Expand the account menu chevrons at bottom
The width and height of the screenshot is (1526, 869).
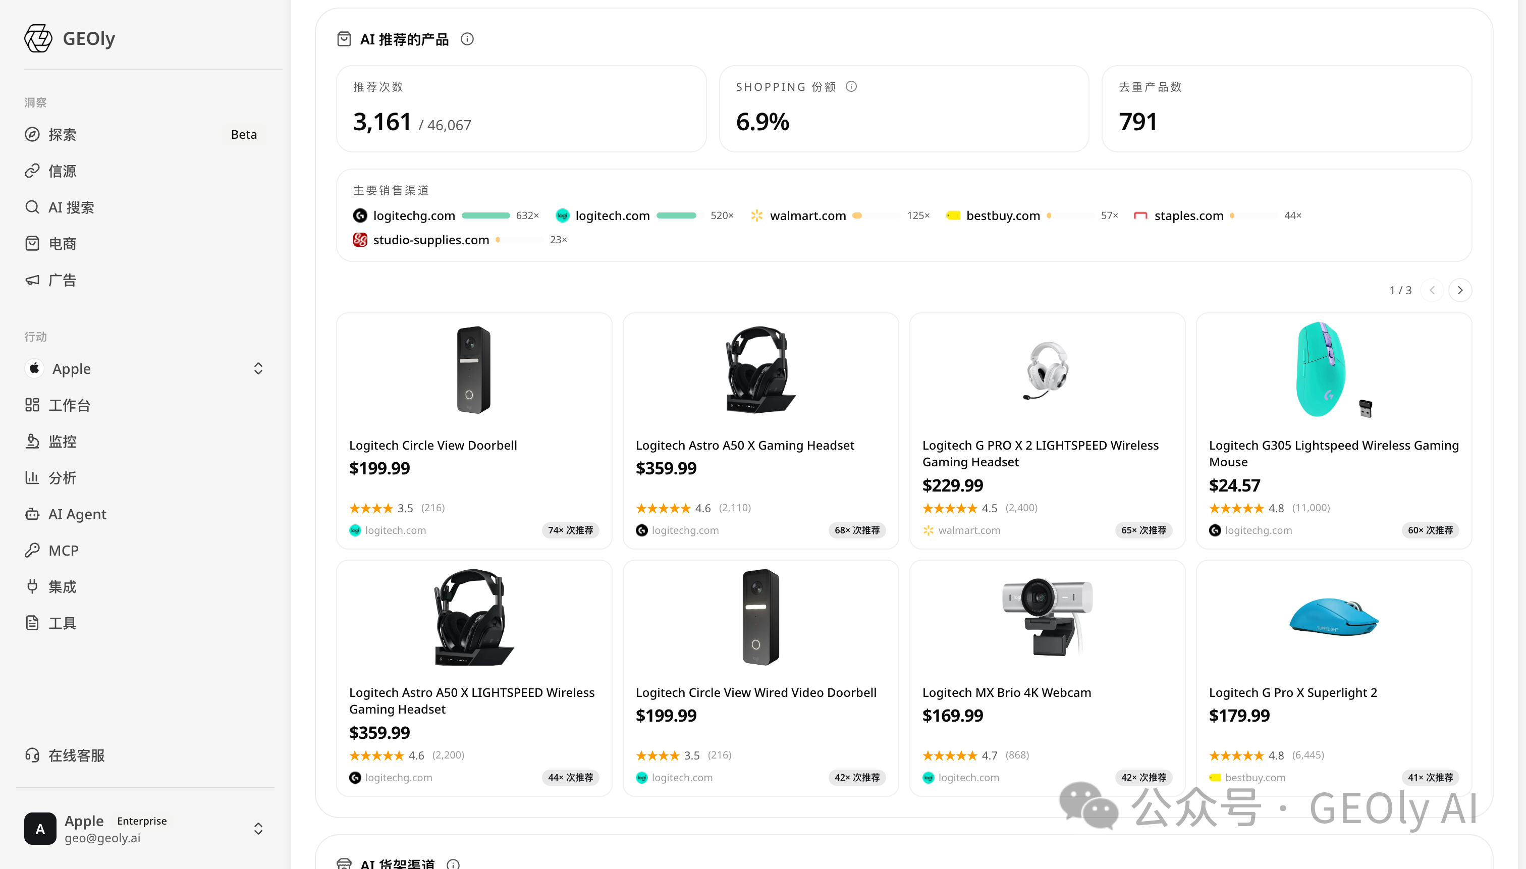258,829
